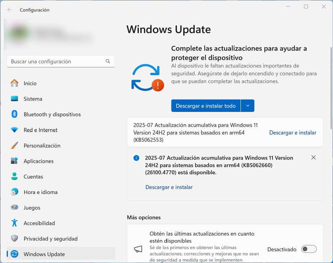
Task: Open the Descargar e instalar todo dropdown
Action: pyautogui.click(x=248, y=106)
